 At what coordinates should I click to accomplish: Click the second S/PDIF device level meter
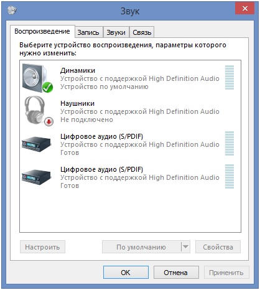pyautogui.click(x=230, y=176)
